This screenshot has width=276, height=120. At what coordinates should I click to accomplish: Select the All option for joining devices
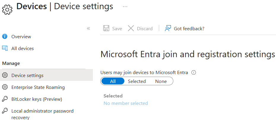[113, 81]
